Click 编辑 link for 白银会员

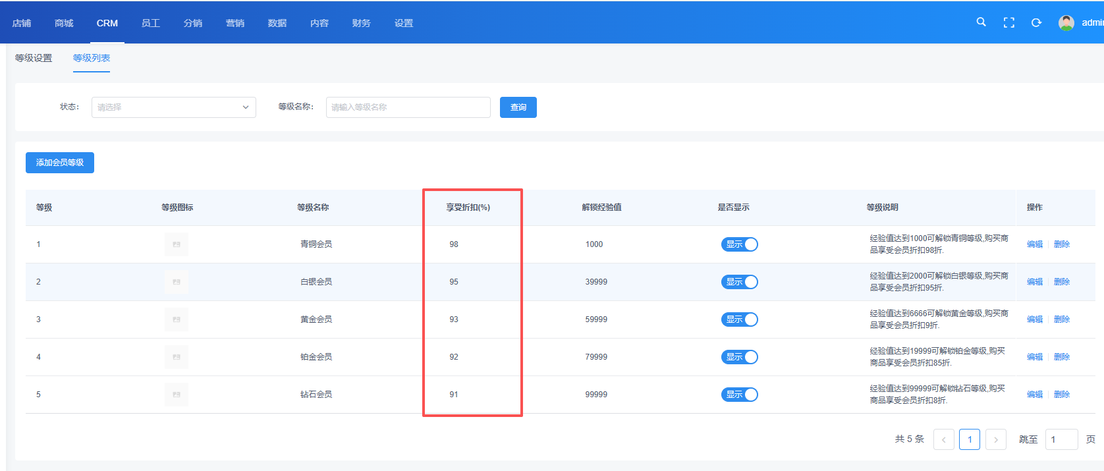1034,282
